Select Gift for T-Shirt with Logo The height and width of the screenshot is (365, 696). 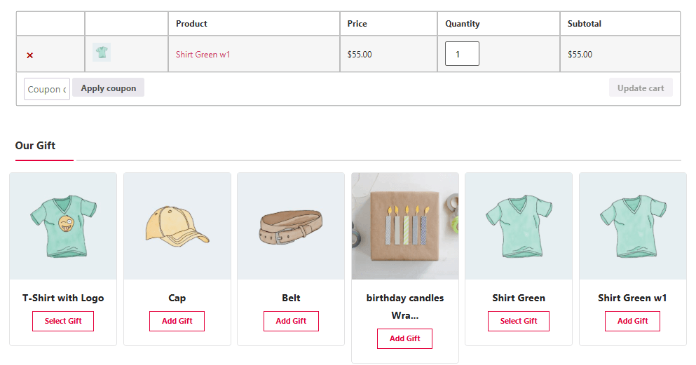(63, 321)
